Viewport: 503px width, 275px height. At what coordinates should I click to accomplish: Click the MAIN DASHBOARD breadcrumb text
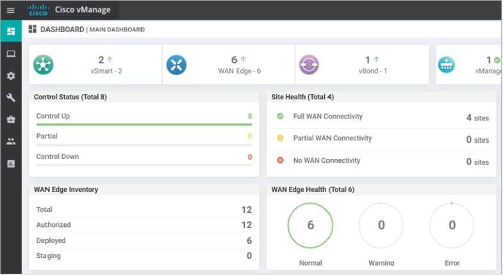[x=117, y=29]
